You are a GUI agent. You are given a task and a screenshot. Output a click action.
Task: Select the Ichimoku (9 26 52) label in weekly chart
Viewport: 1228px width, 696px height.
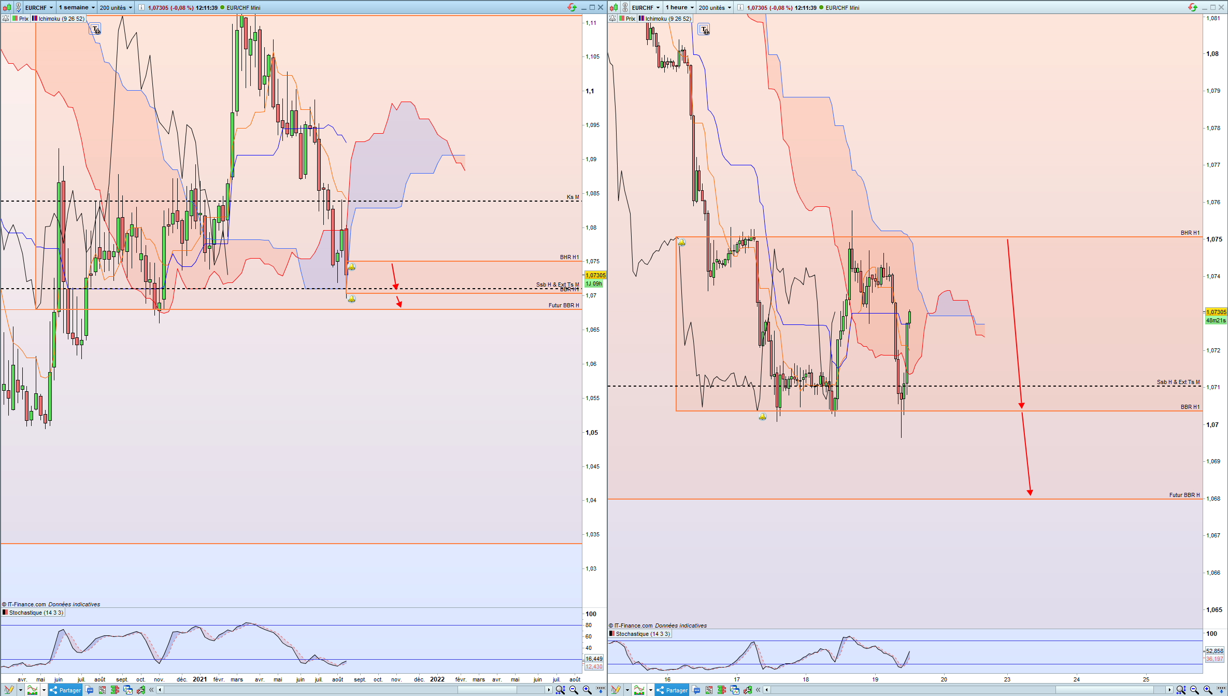58,19
